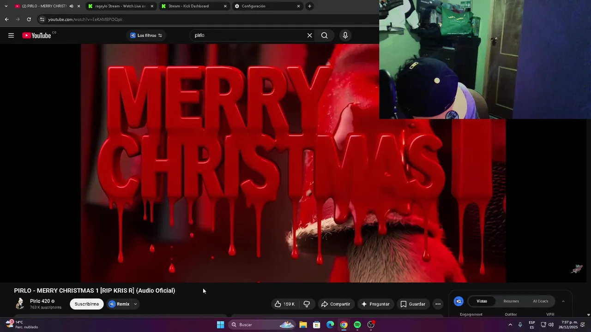
Task: Open Microsoft Store from taskbar
Action: (317, 325)
